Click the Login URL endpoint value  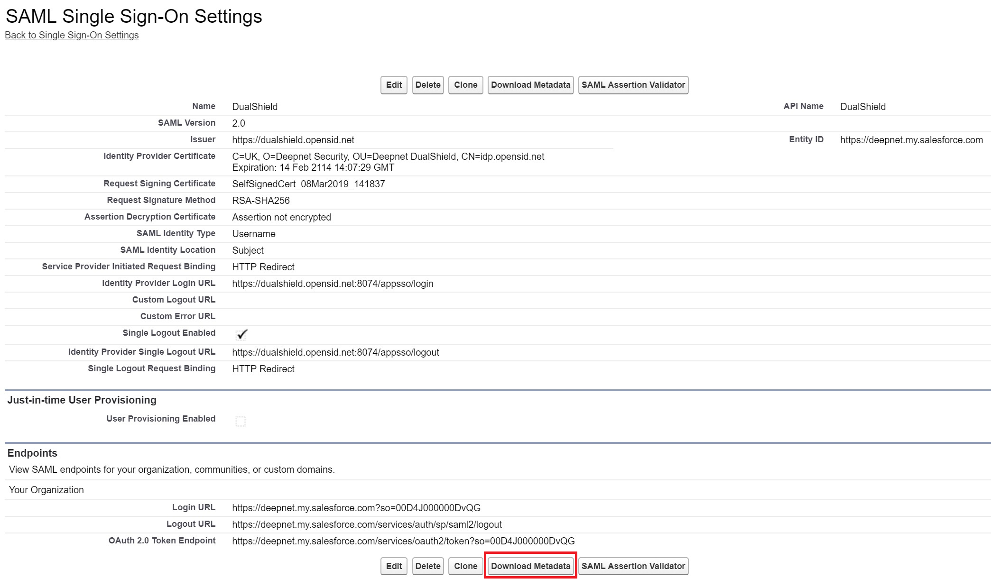[356, 508]
